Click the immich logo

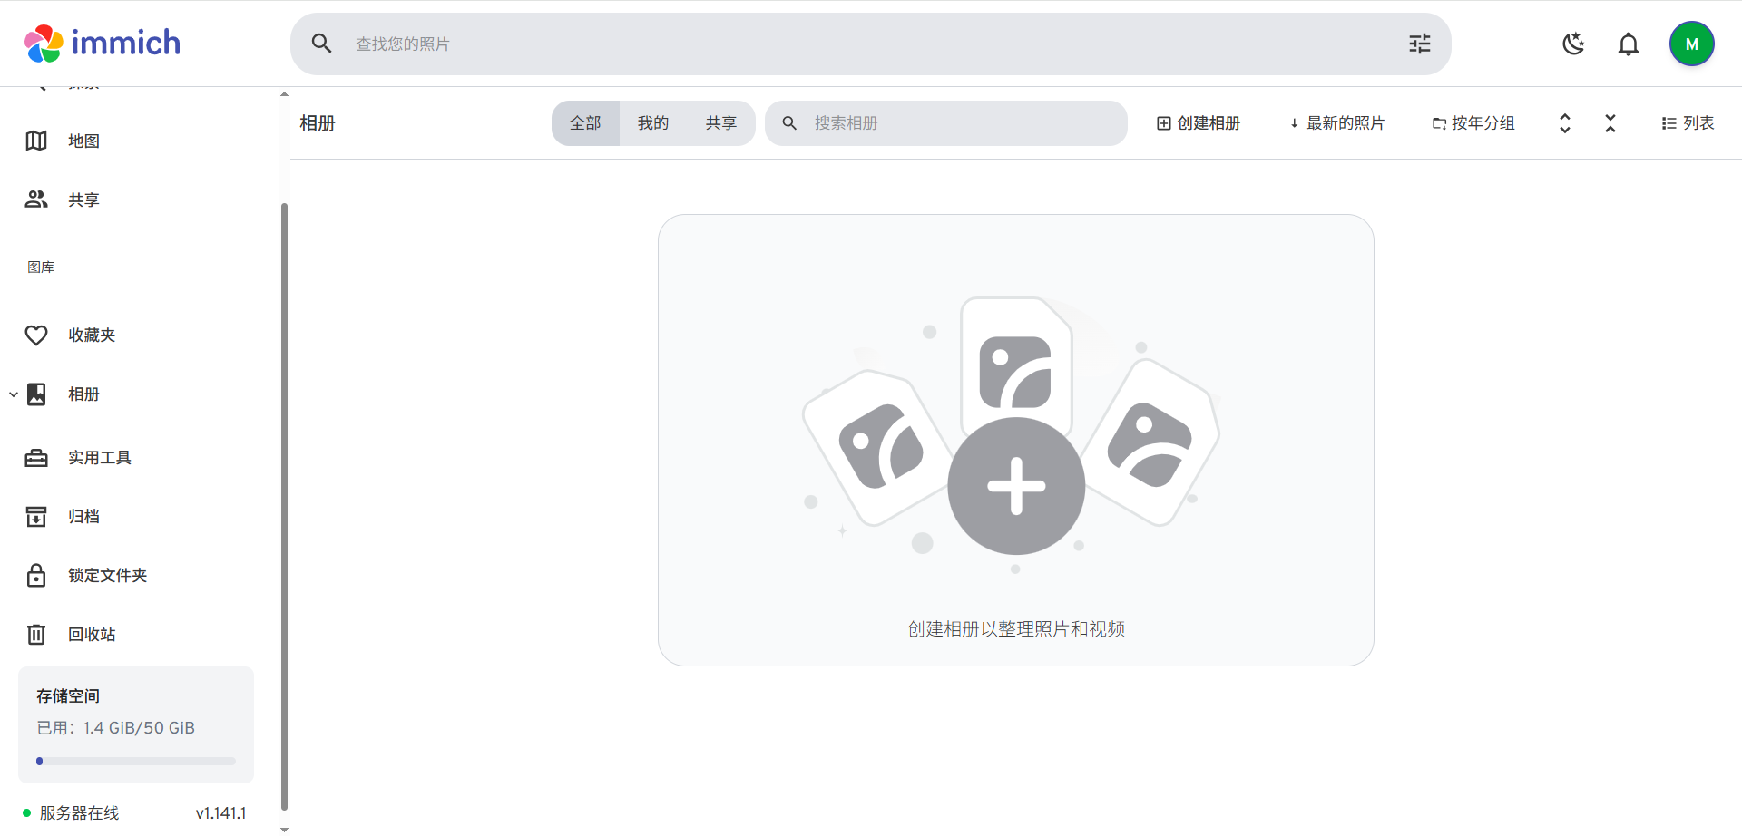click(x=103, y=44)
